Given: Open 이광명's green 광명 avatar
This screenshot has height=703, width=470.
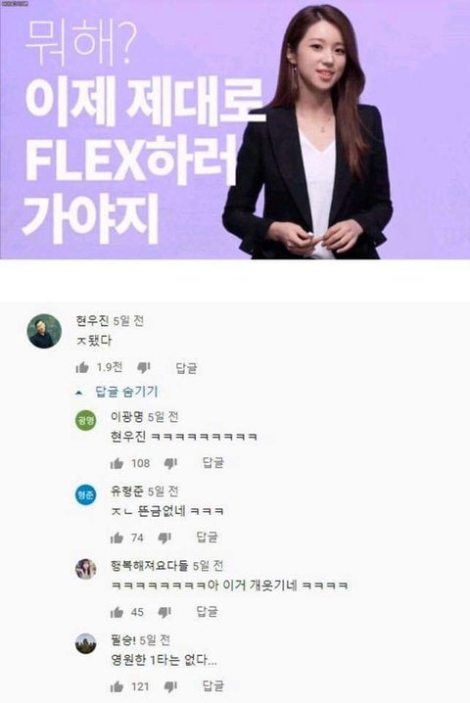Looking at the screenshot, I should pos(85,421).
